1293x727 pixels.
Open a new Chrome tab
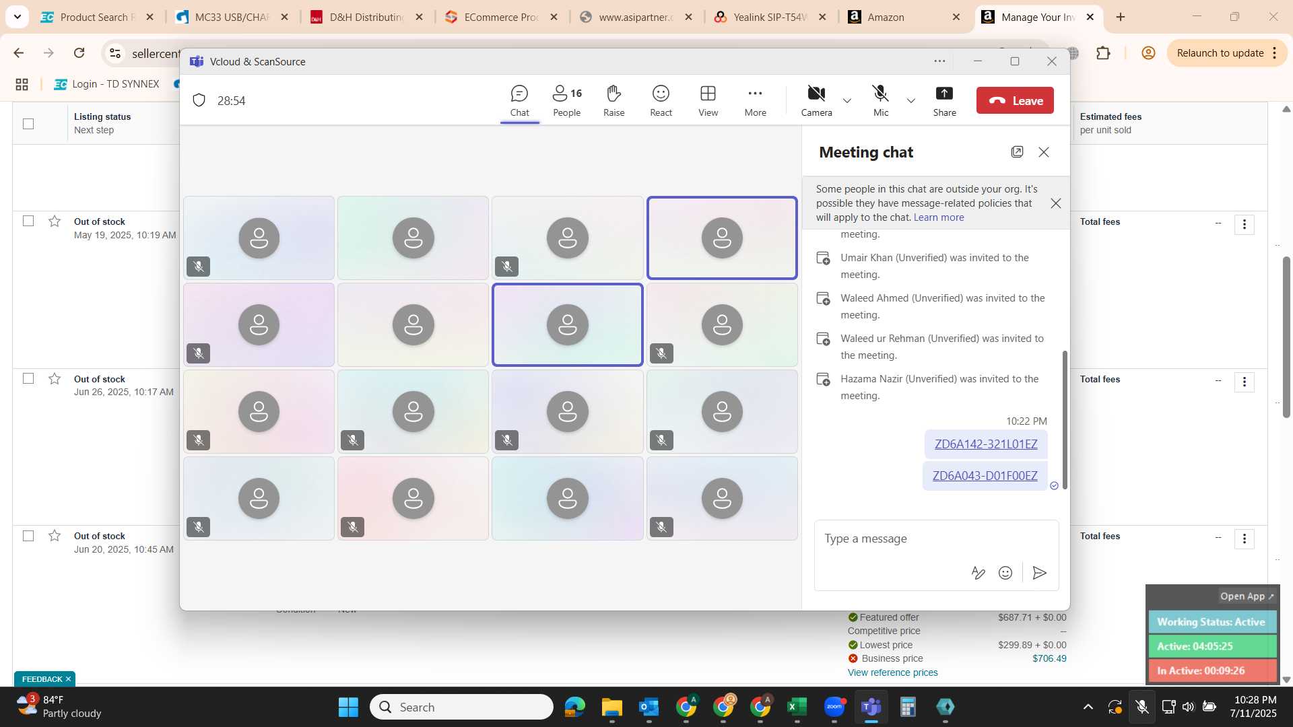click(x=1121, y=17)
